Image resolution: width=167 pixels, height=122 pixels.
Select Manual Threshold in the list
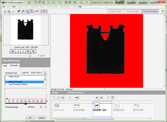pos(24,82)
